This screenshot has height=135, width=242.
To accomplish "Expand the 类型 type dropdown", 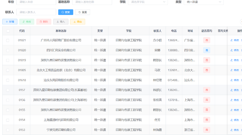I will pyautogui.click(x=203, y=2).
